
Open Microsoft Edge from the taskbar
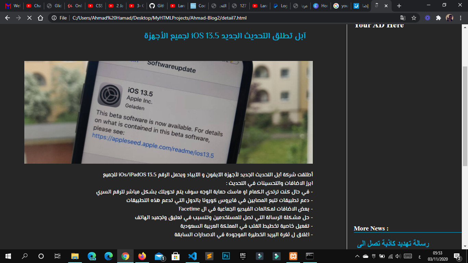109,256
